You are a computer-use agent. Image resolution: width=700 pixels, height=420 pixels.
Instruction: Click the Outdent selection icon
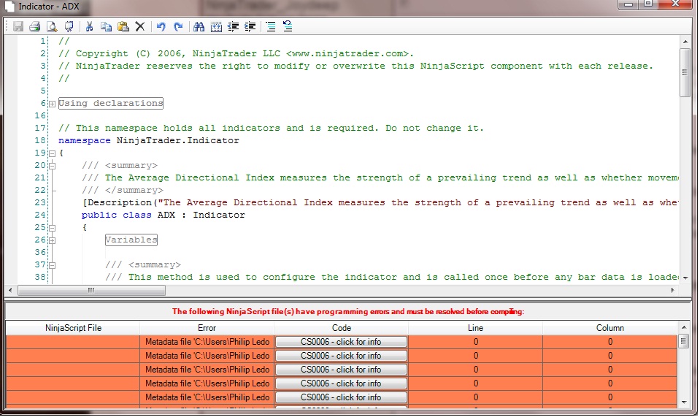233,27
